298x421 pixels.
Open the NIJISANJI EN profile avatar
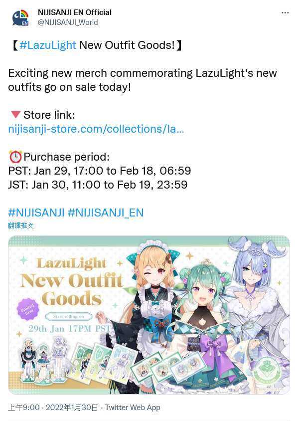point(20,17)
